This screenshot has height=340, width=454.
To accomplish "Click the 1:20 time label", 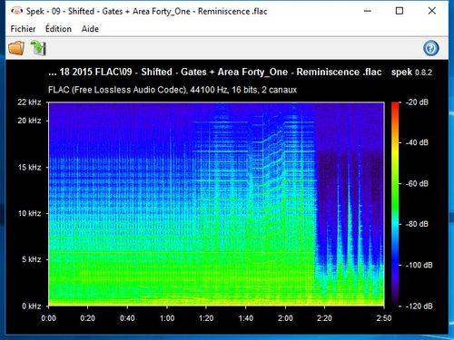I will coord(206,318).
